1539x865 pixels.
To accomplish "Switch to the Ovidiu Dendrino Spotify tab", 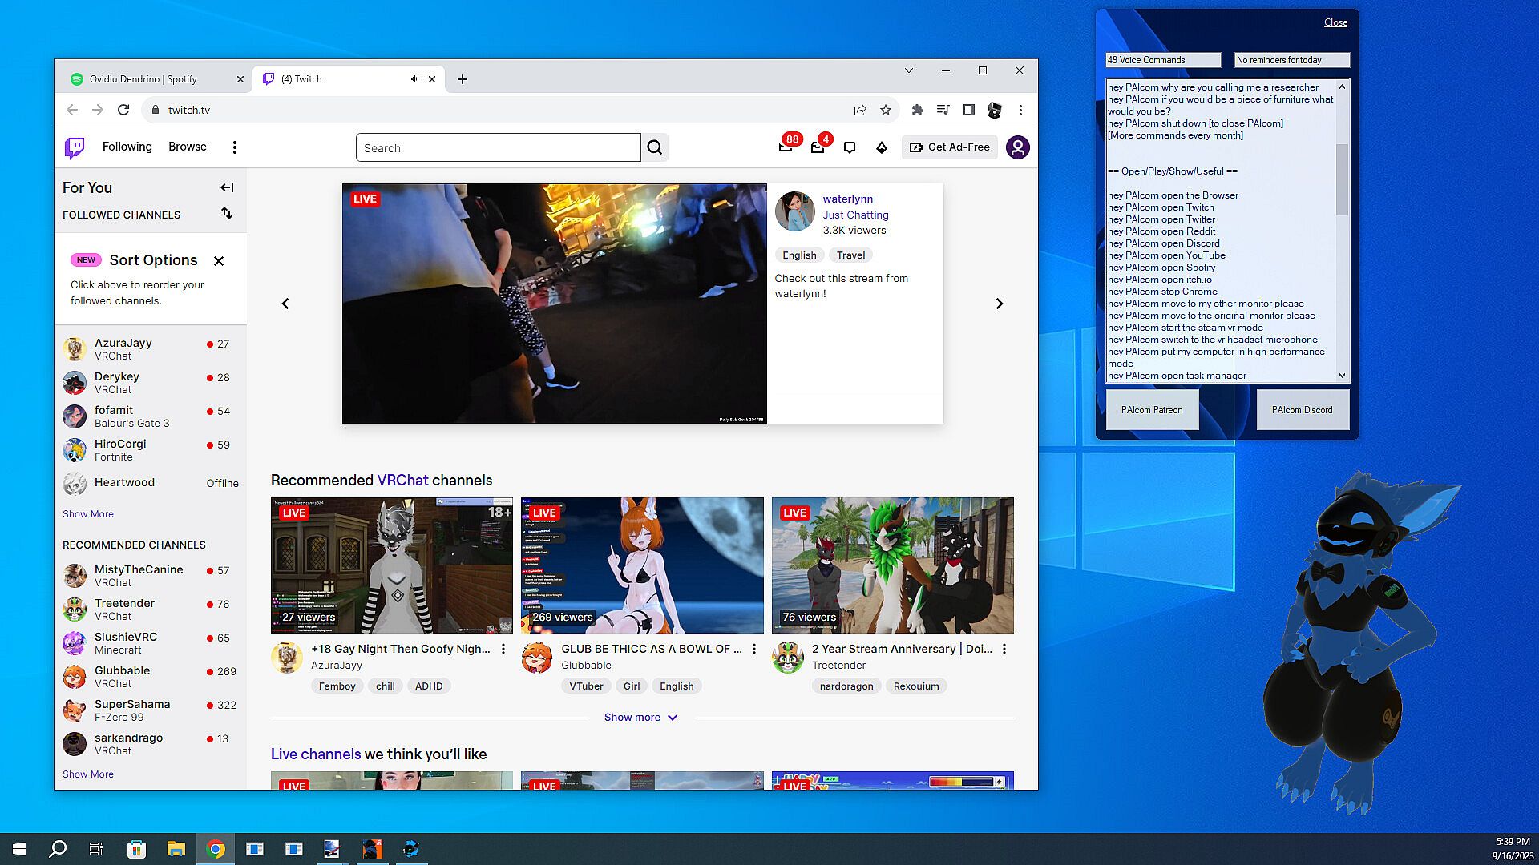I will coord(144,78).
